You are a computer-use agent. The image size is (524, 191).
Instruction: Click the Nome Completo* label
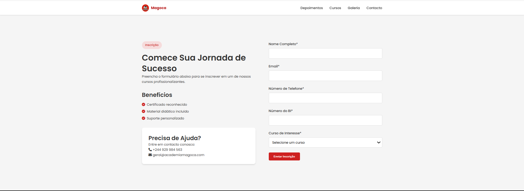click(x=283, y=44)
